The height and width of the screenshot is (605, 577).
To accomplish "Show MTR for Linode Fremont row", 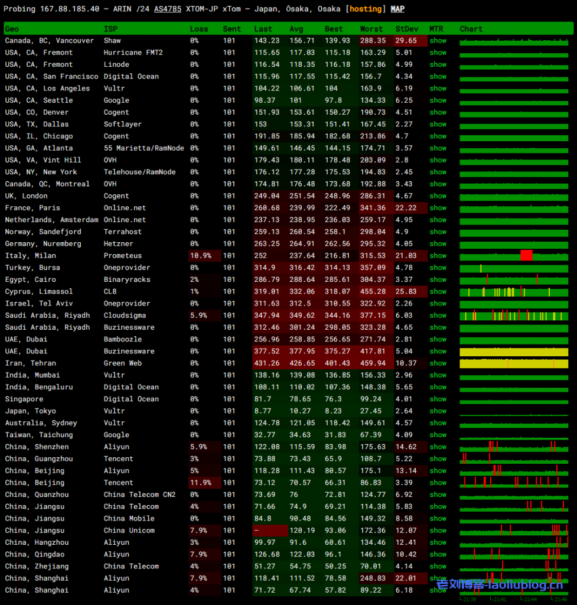I will [x=438, y=64].
